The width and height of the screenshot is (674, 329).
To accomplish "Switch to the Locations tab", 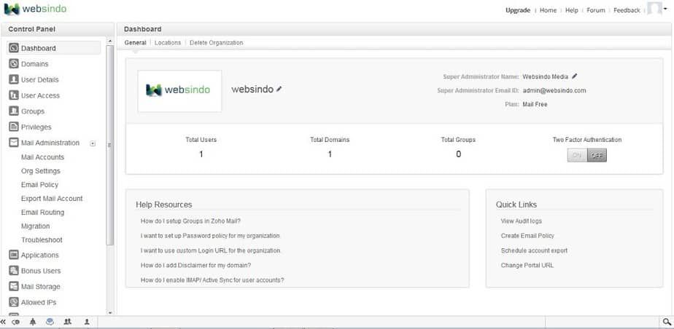I will coord(168,43).
